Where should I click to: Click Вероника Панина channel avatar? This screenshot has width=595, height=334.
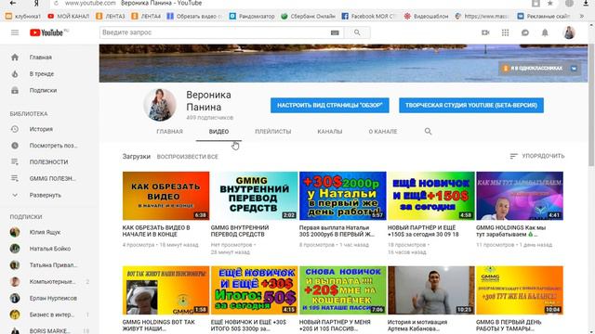tap(160, 105)
